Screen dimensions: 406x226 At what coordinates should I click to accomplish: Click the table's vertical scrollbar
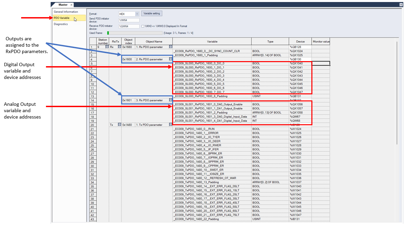[x=397, y=93]
